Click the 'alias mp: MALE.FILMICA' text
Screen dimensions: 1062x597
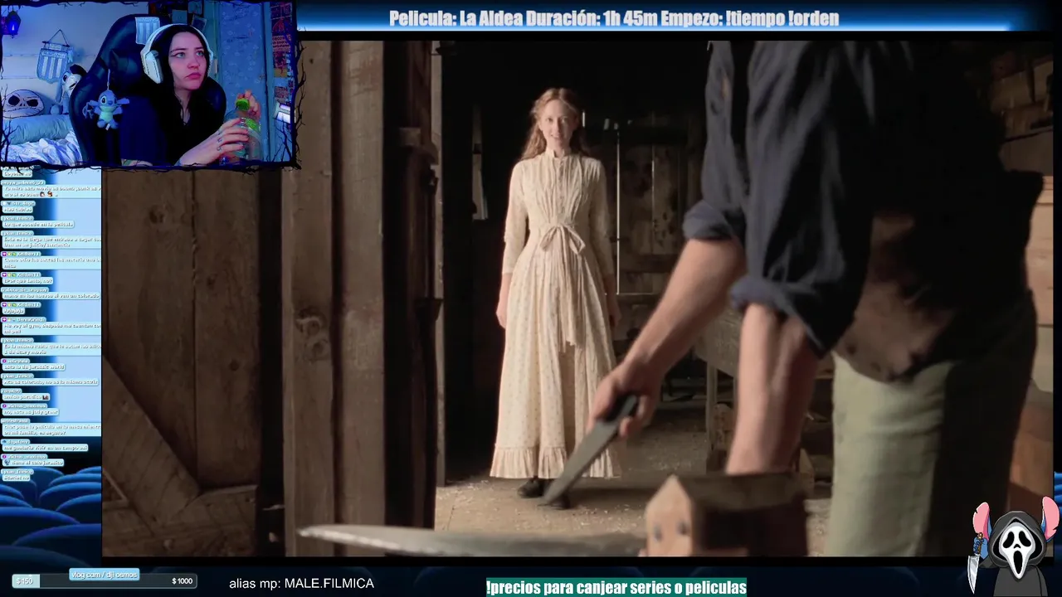(x=301, y=584)
